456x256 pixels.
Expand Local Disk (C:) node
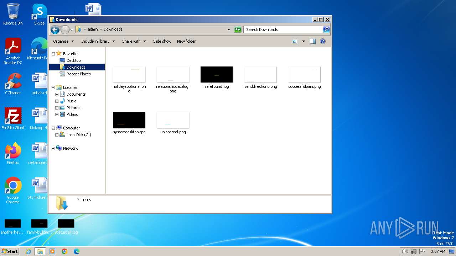57,135
